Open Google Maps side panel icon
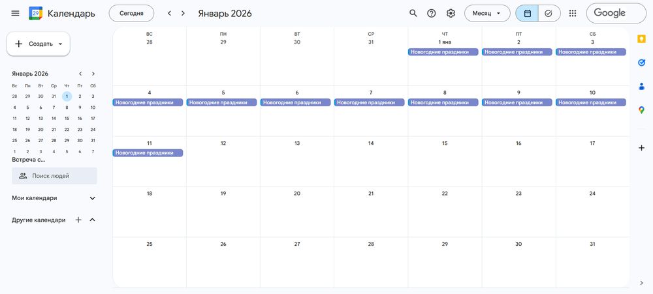Image resolution: width=653 pixels, height=294 pixels. click(641, 110)
